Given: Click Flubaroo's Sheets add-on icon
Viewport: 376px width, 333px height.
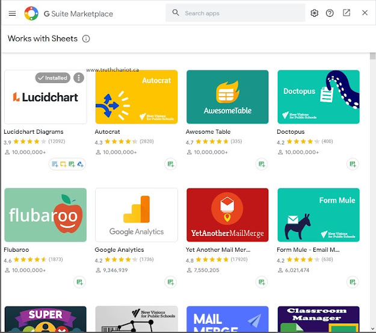Looking at the screenshot, I should point(79,282).
